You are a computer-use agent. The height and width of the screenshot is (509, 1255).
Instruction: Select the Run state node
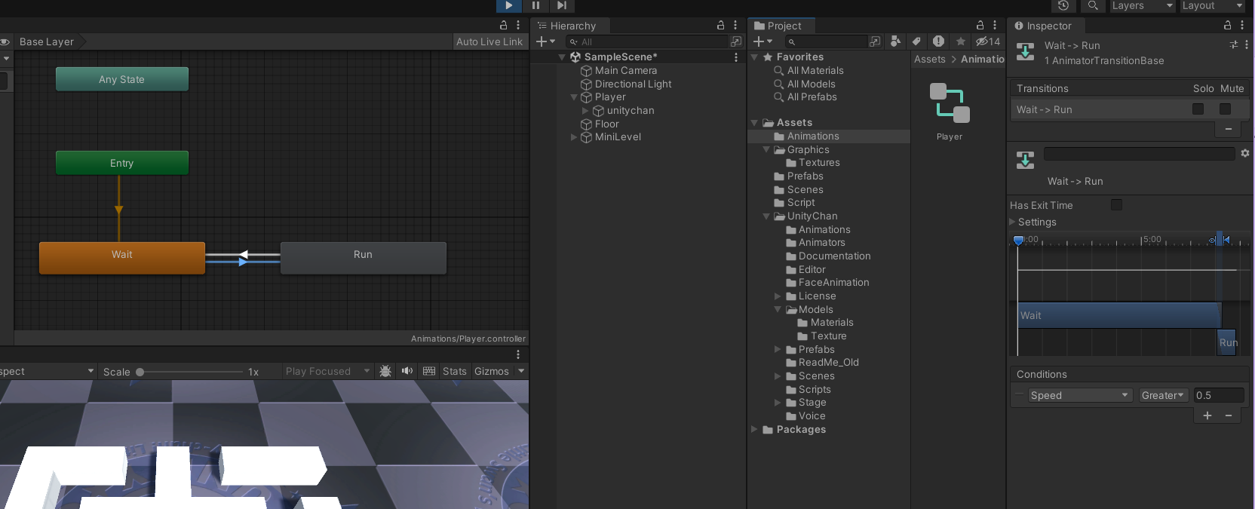(x=364, y=257)
